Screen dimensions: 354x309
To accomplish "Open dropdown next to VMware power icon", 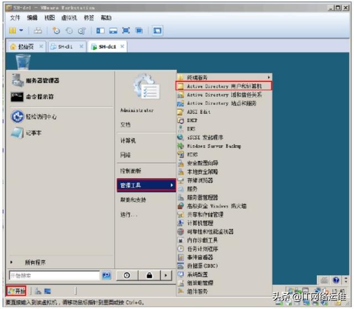I will tap(21, 30).
